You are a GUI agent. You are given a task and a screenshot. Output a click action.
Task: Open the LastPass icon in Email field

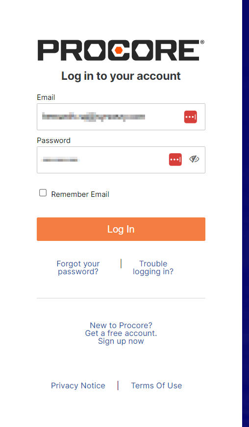190,117
